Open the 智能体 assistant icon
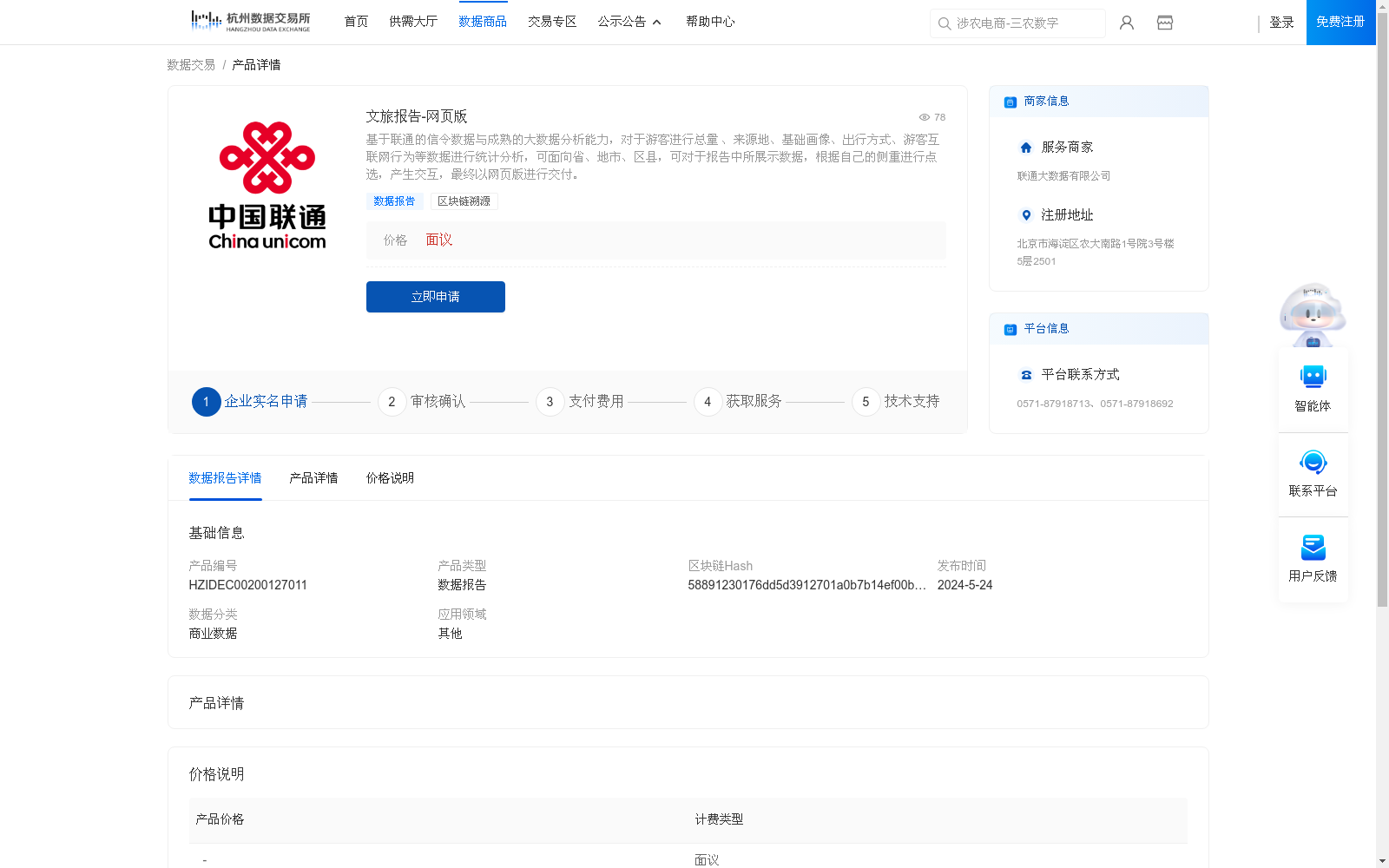 tap(1313, 377)
